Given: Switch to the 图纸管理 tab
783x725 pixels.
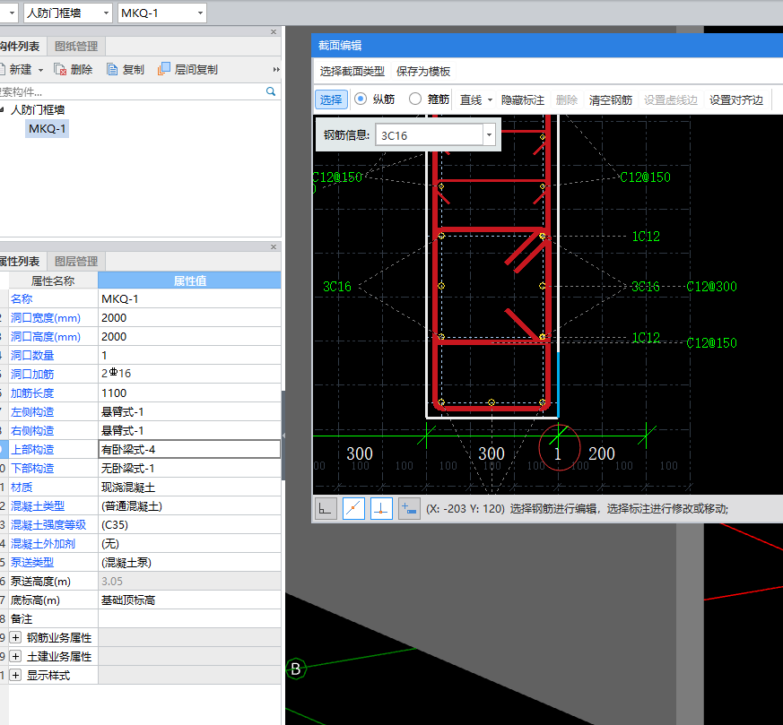Looking at the screenshot, I should tap(76, 47).
